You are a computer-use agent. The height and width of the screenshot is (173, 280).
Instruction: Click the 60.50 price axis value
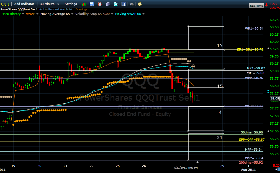[274, 27]
